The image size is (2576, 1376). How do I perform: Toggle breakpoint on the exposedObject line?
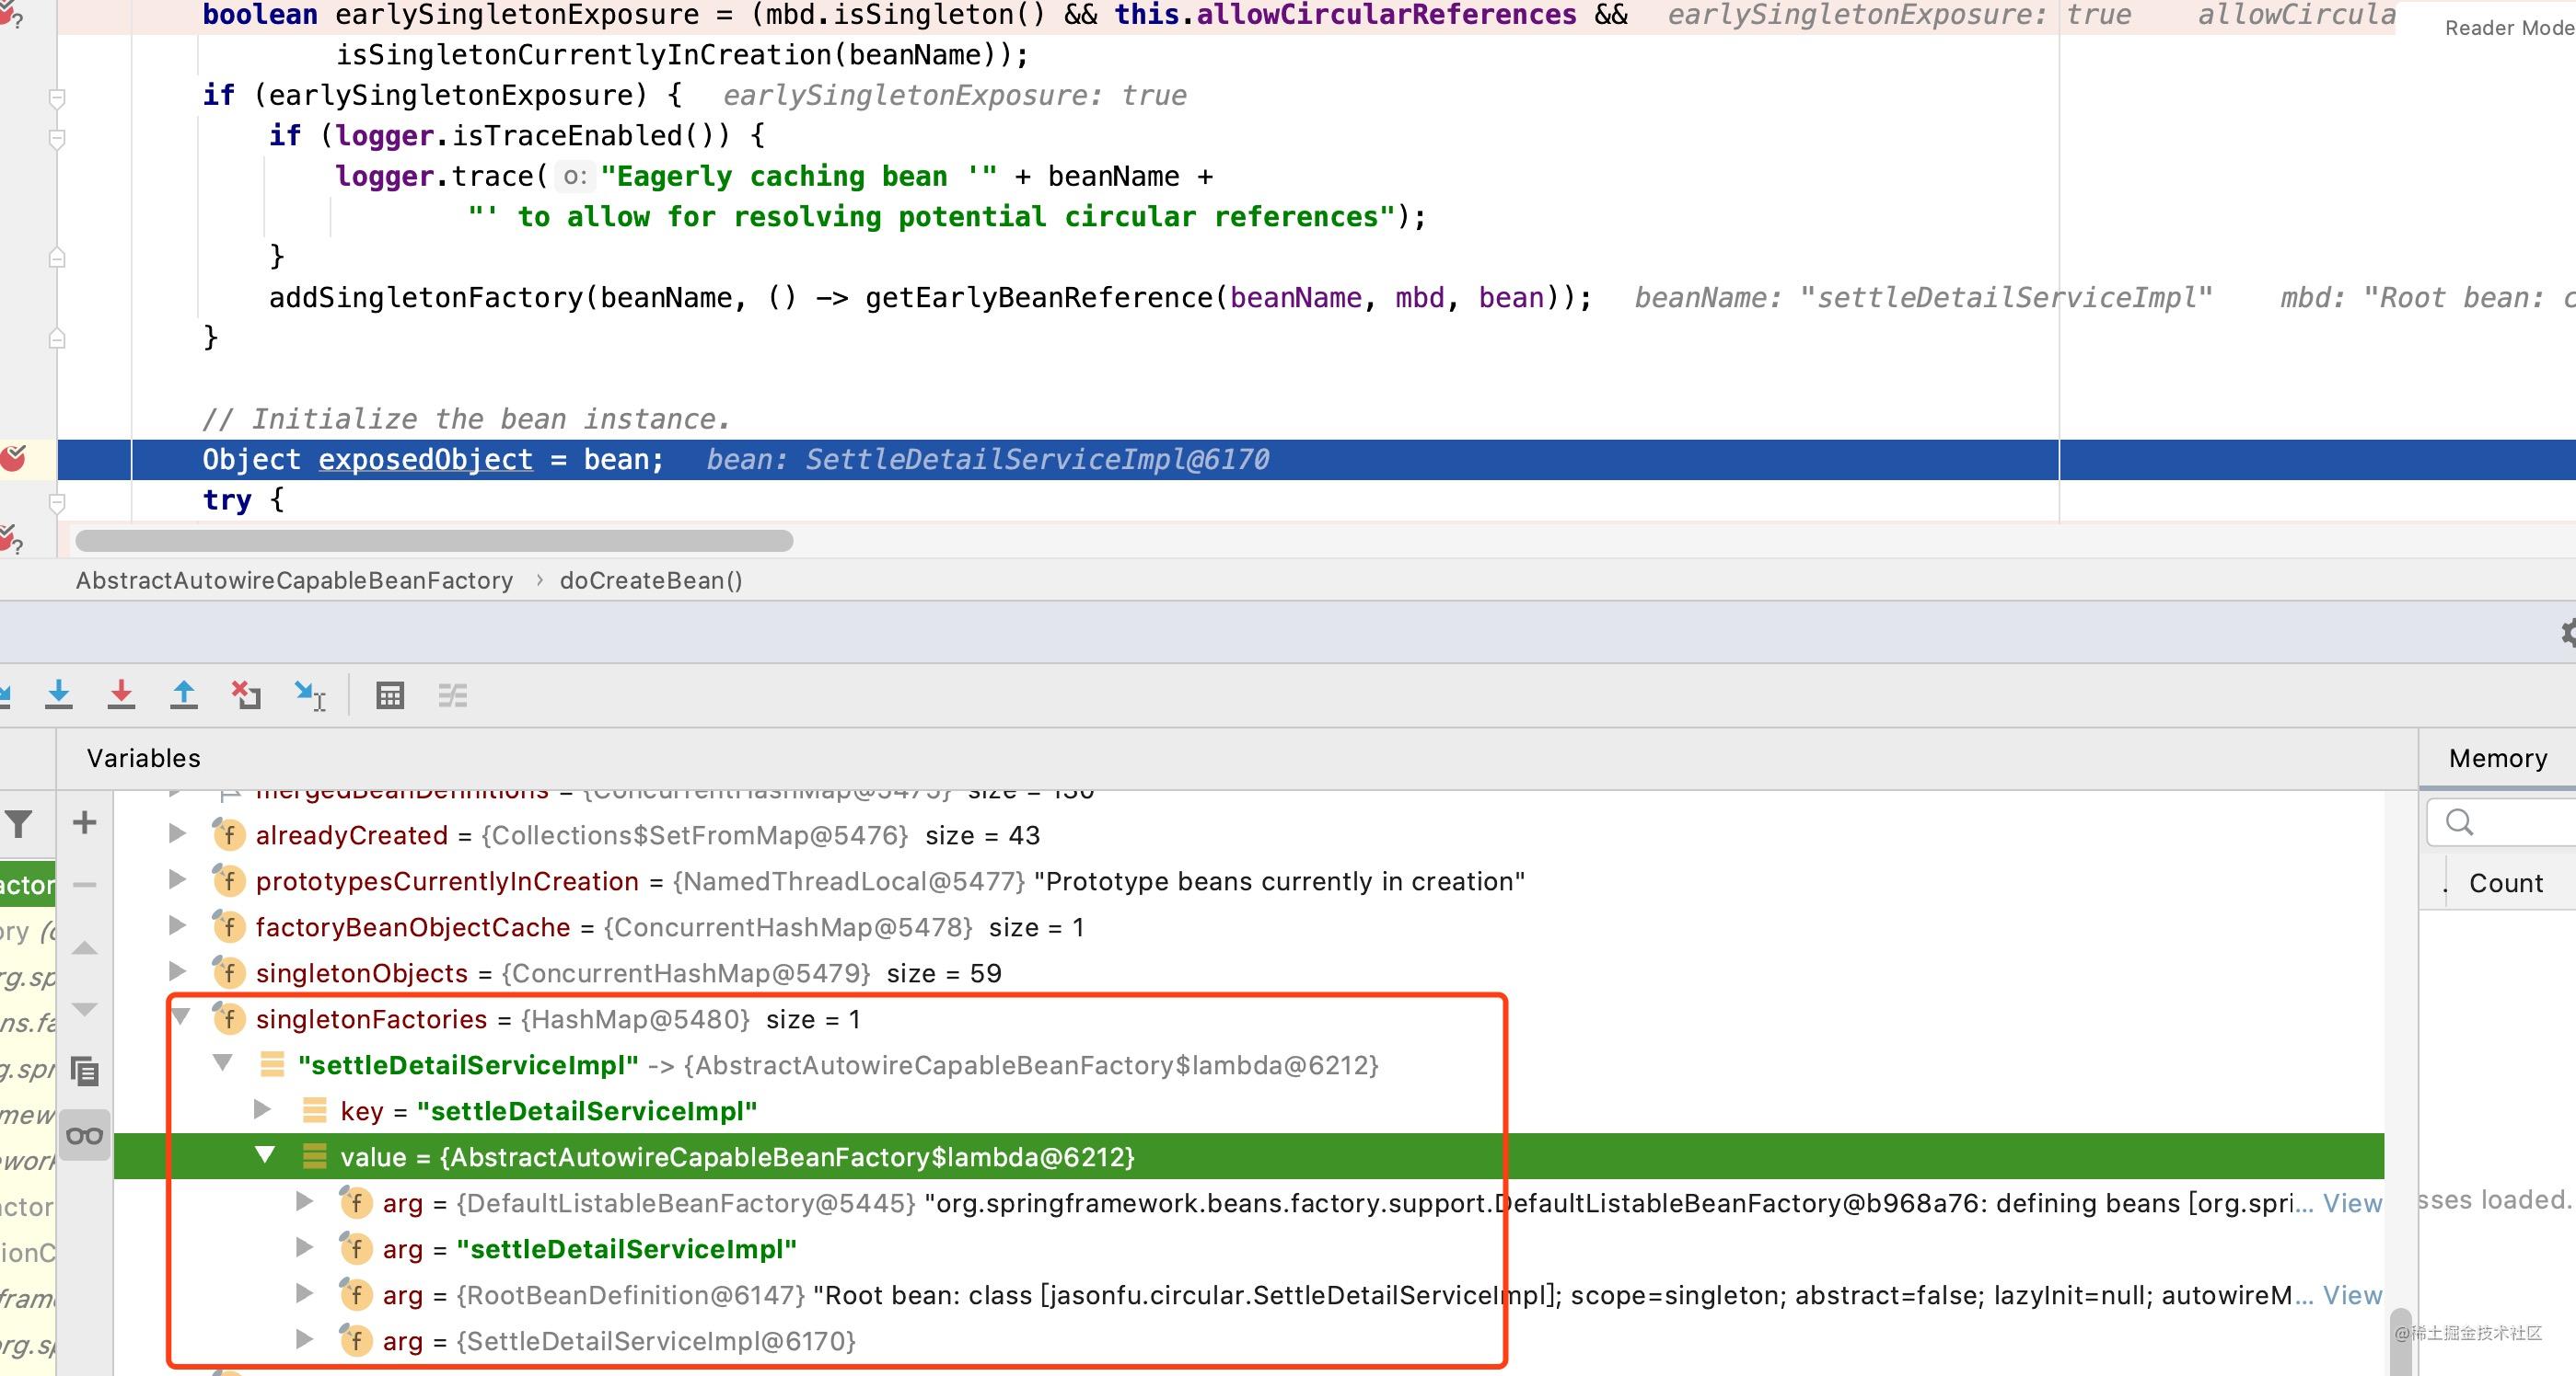(x=14, y=459)
